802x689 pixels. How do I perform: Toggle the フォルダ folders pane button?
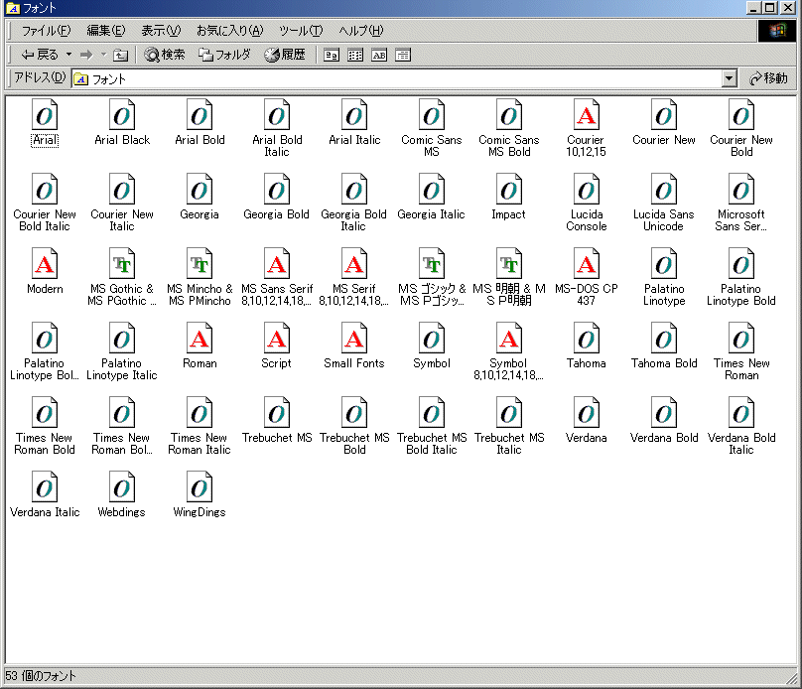pyautogui.click(x=224, y=55)
